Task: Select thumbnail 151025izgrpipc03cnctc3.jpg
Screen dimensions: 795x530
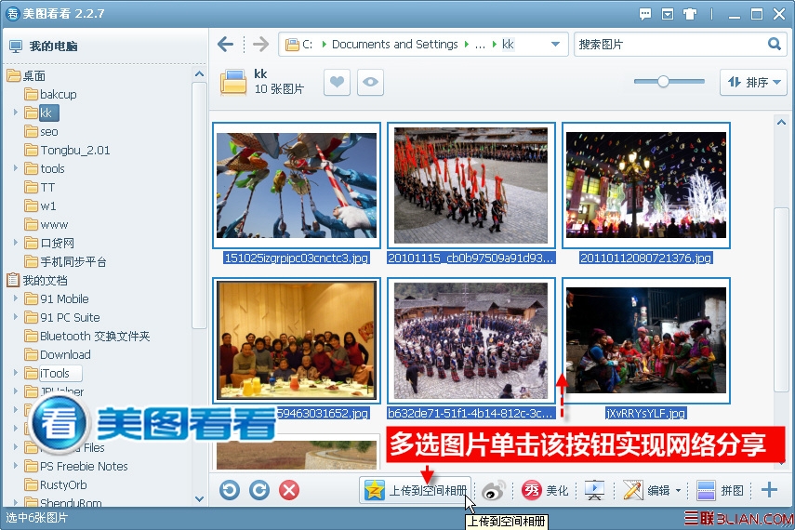Action: [x=297, y=186]
